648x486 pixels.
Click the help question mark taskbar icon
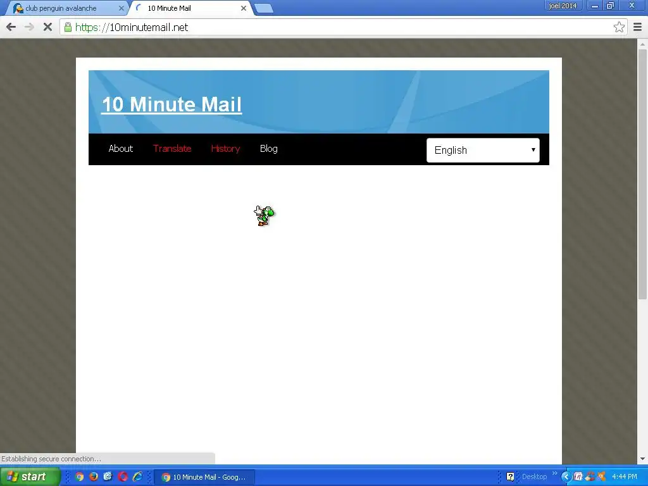511,477
